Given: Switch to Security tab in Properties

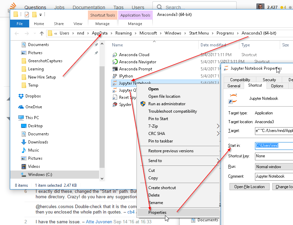Looking at the screenshot, I should click(x=269, y=80).
